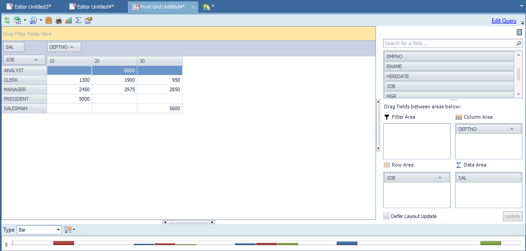Click the Edit Query link

504,21
